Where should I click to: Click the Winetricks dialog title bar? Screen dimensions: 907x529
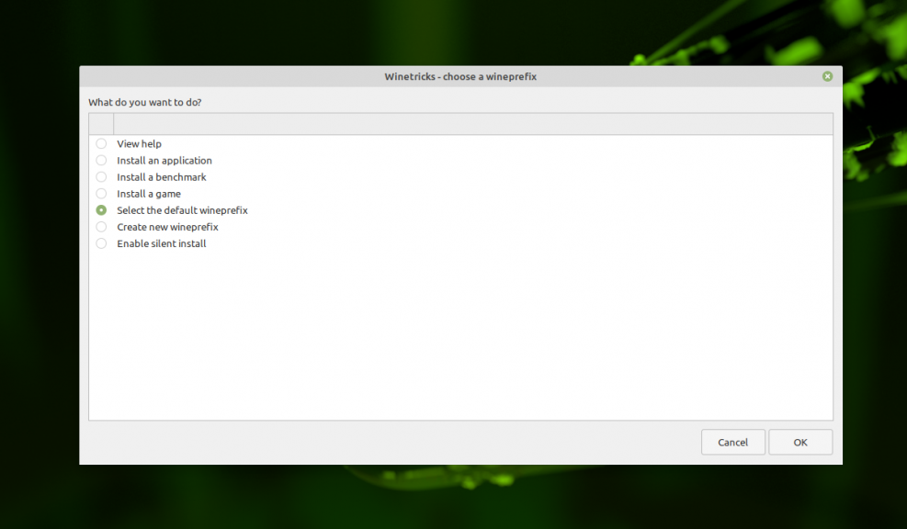tap(460, 76)
